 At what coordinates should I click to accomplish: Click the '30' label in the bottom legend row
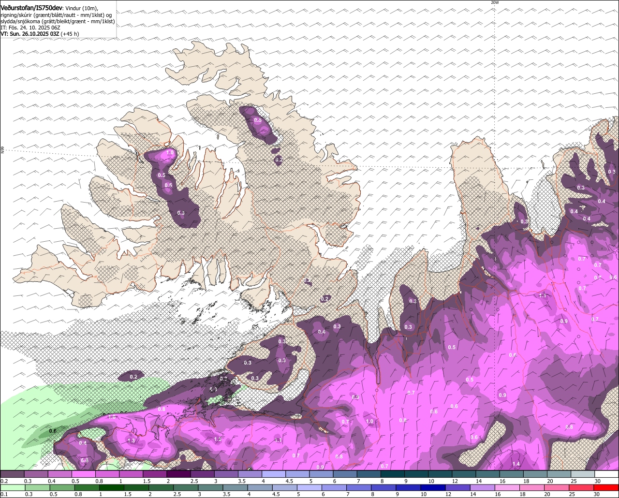pos(598,495)
